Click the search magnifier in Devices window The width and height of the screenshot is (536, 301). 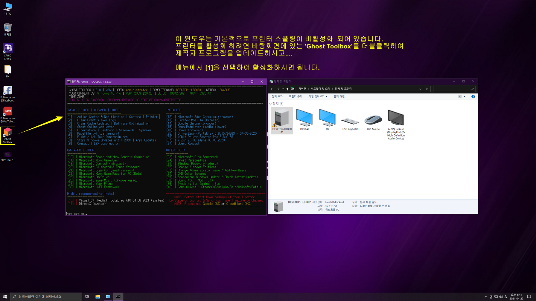click(472, 89)
